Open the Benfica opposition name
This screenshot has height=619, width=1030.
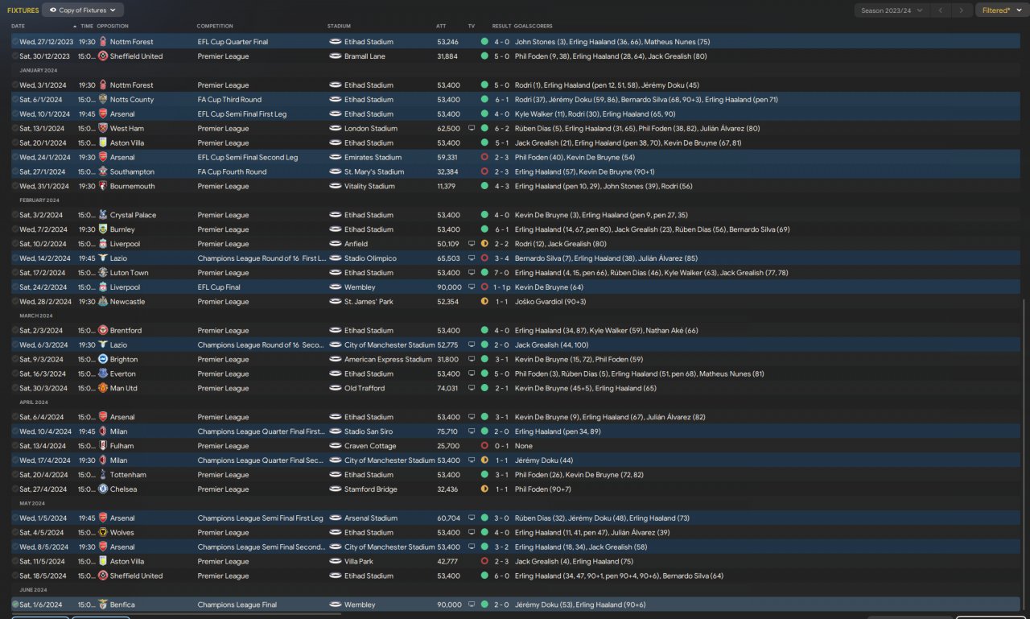pyautogui.click(x=122, y=605)
